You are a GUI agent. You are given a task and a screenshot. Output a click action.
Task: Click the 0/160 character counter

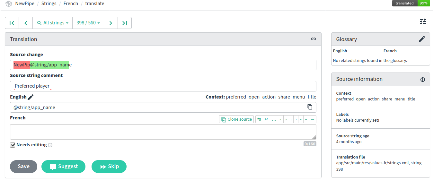pyautogui.click(x=310, y=144)
